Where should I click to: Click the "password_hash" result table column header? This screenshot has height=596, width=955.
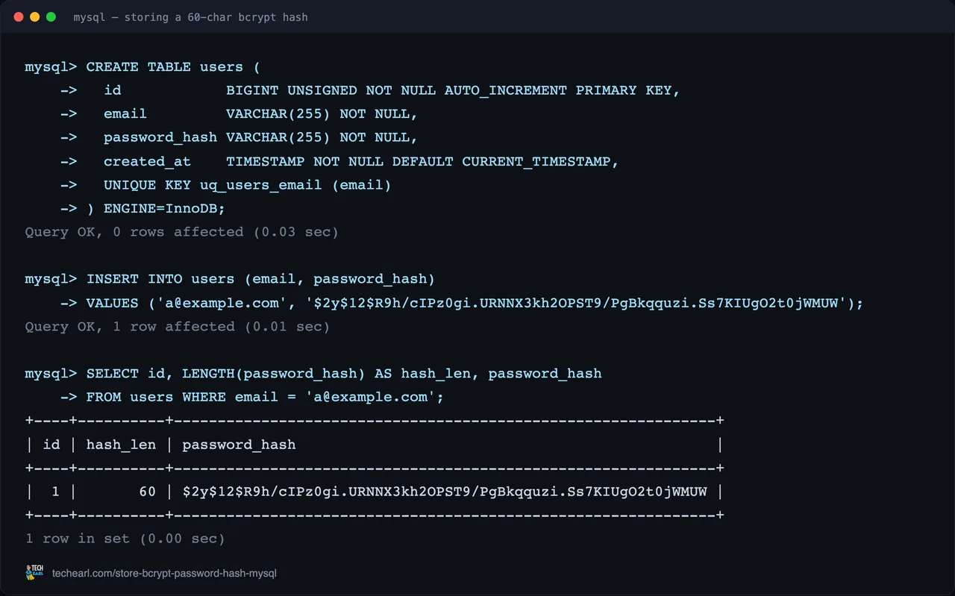tap(239, 445)
